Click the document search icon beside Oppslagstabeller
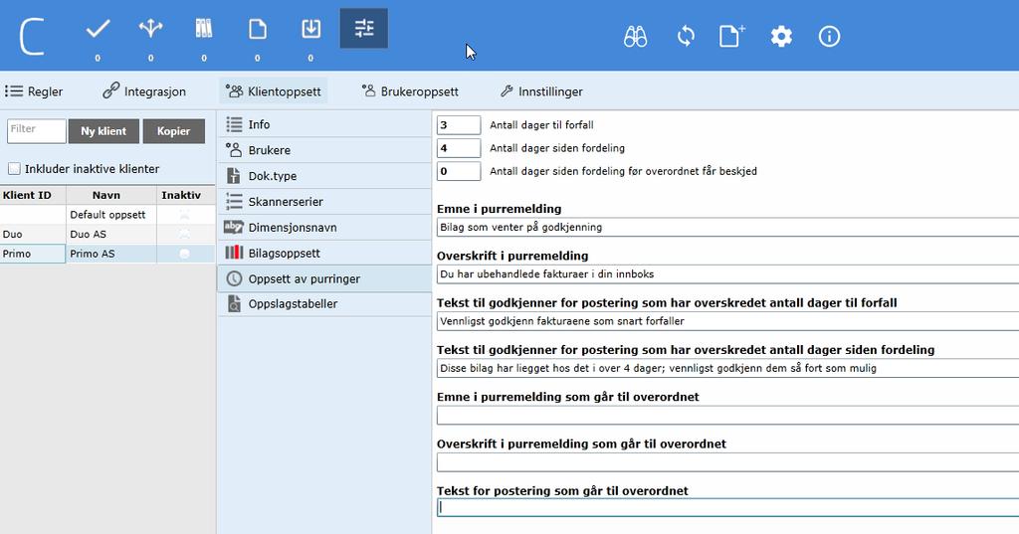This screenshot has width=1019, height=534. (234, 303)
